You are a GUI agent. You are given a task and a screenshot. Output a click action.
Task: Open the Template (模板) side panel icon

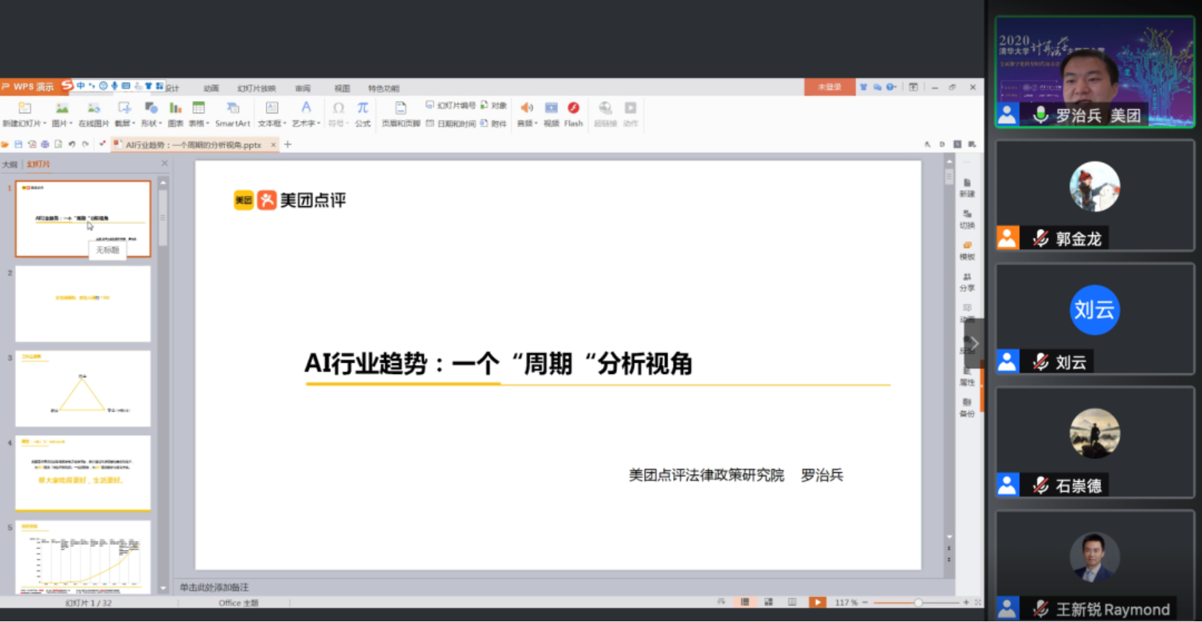click(x=967, y=251)
